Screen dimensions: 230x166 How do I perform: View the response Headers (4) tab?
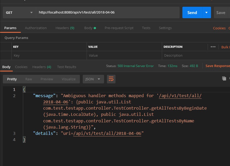coord(42,67)
